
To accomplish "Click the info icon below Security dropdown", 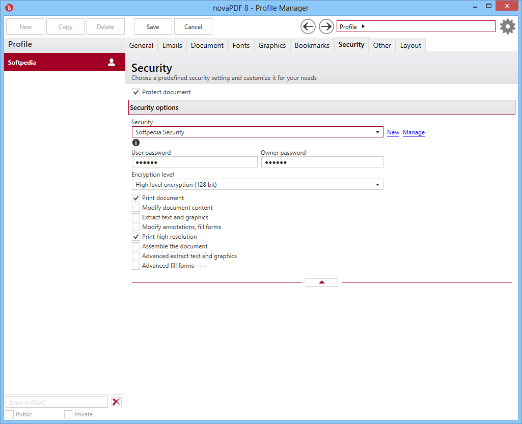I will click(136, 143).
